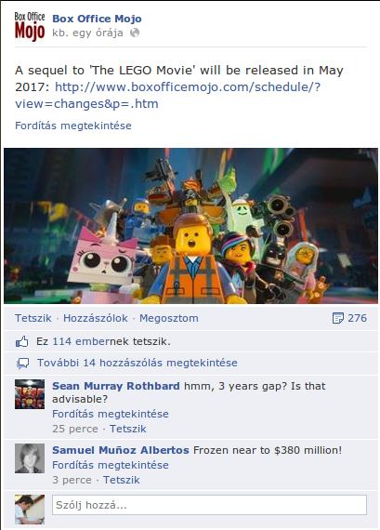The width and height of the screenshot is (380, 530).
Task: Show translation of Sean's comment
Action: click(x=111, y=414)
